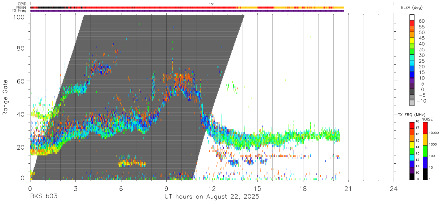Select the TX frequency color scale bar
The image size is (443, 204).
(x=412, y=151)
